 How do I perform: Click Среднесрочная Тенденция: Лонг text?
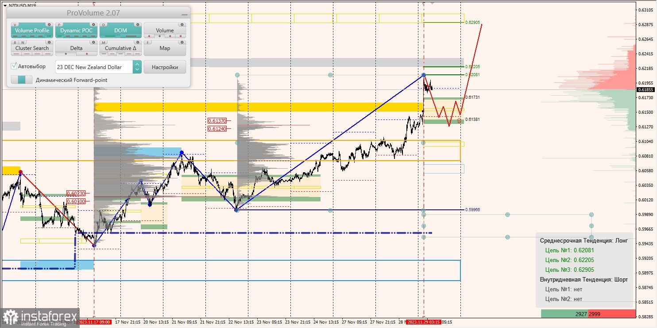[x=584, y=240]
